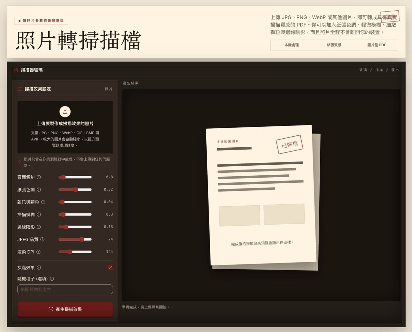
Task: Click the 圖片型 PDF label
Action: 377,45
